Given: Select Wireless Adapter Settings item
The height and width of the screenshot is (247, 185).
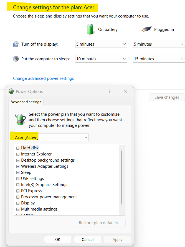Looking at the screenshot, I should click(x=45, y=166).
